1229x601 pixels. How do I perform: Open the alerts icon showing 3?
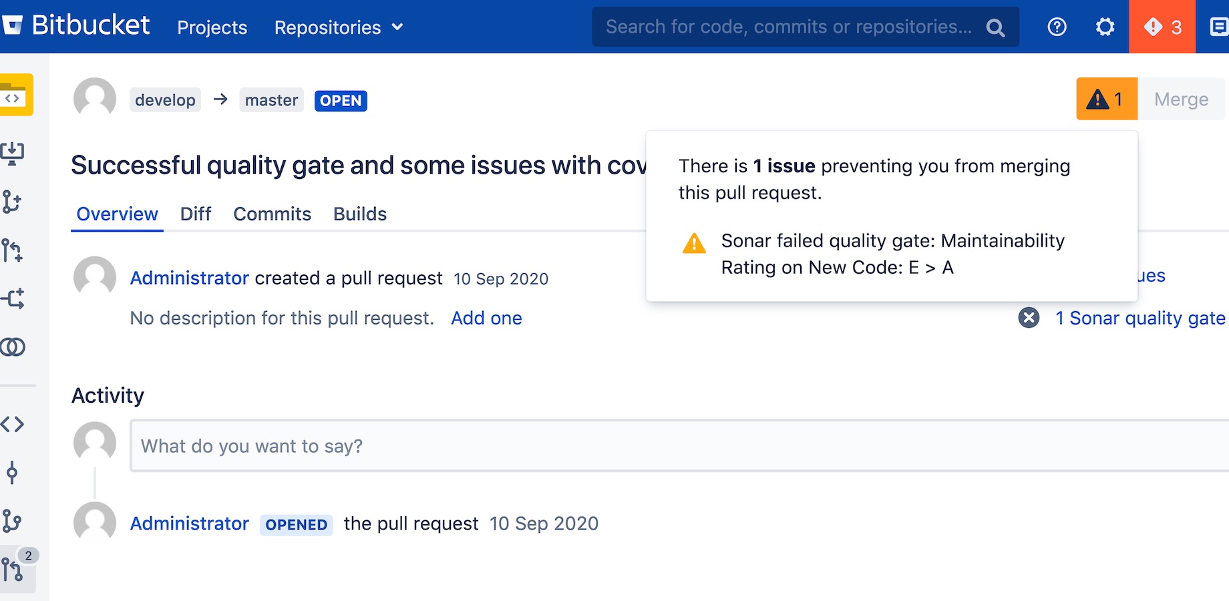[1162, 27]
